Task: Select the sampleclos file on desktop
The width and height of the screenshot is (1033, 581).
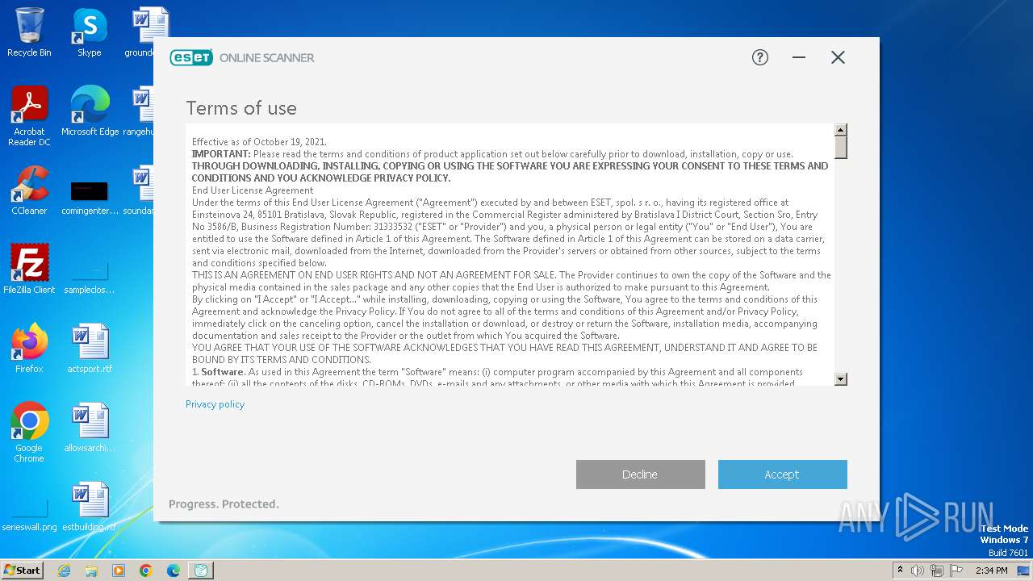Action: [89, 275]
